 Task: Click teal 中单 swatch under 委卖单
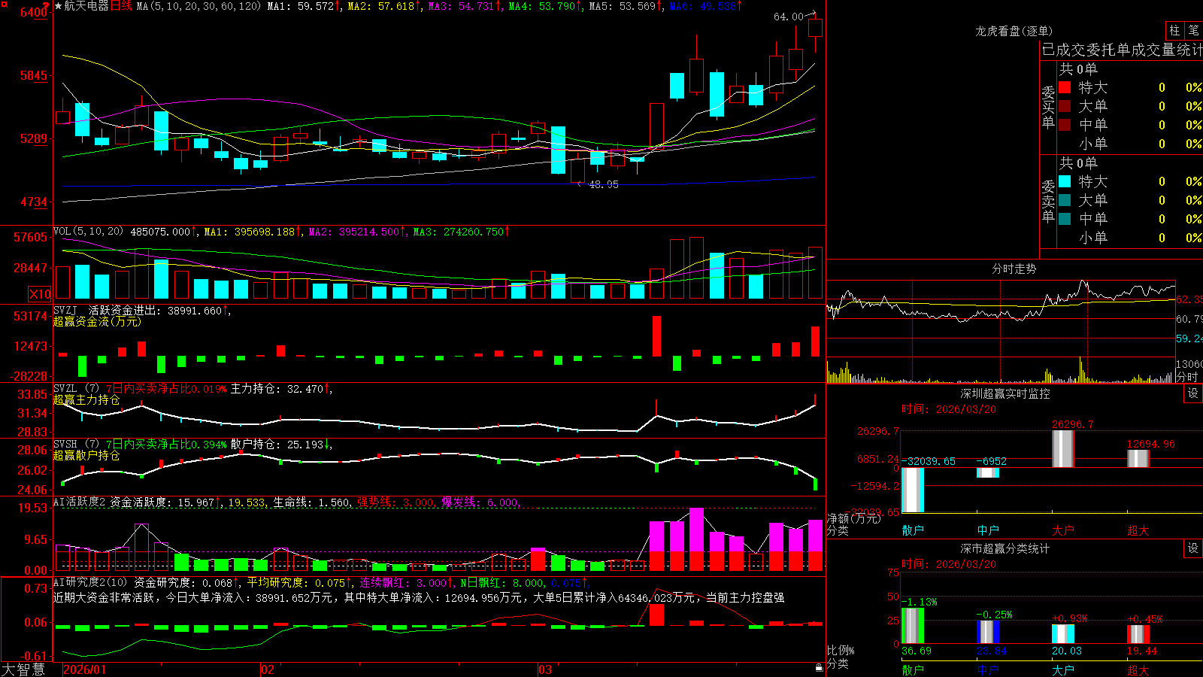pos(1065,219)
